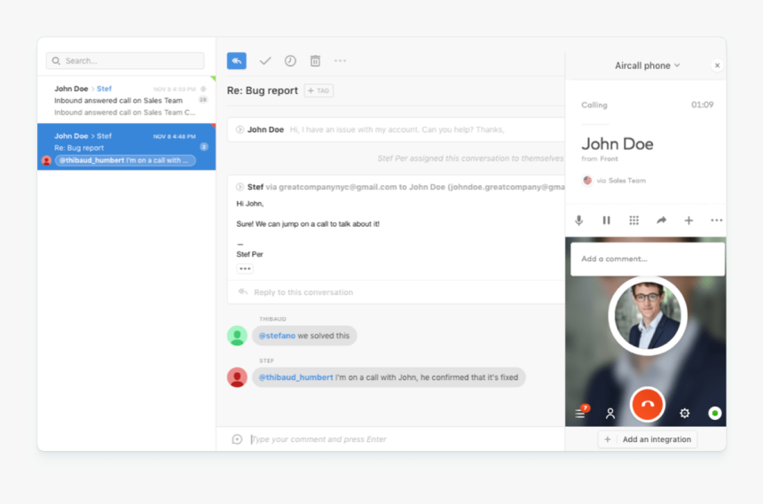The height and width of the screenshot is (504, 763).
Task: Expand the quoted text ellipsis in Stef's email
Action: click(245, 269)
